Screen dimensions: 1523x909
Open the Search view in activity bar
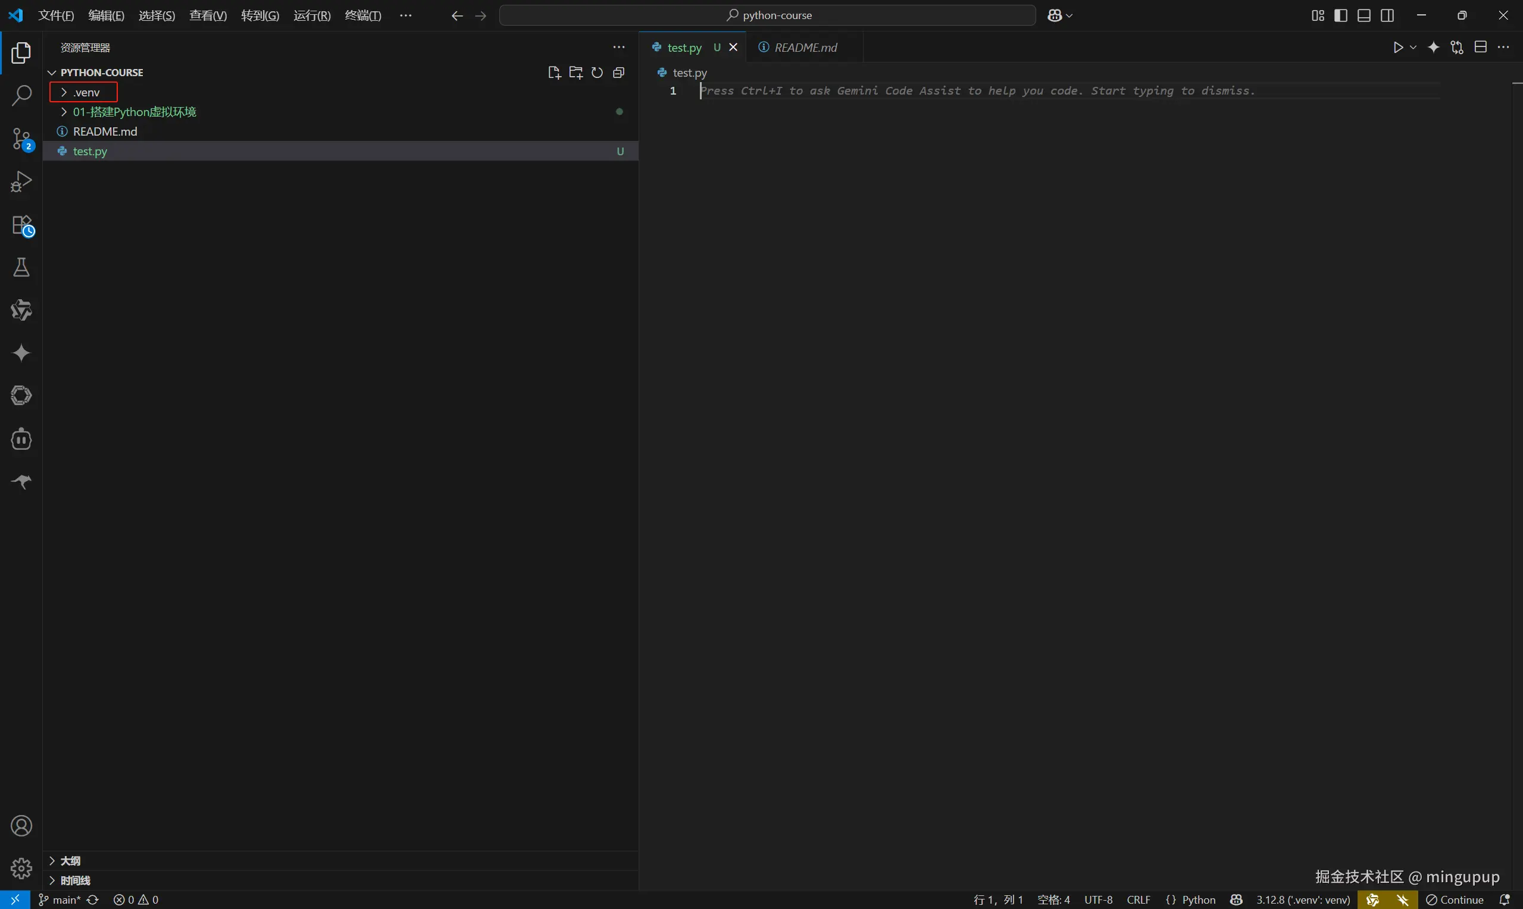click(x=21, y=96)
